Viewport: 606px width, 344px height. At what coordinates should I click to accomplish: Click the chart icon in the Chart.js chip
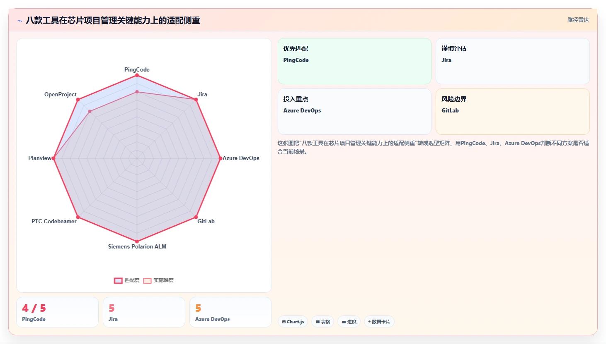(x=284, y=322)
